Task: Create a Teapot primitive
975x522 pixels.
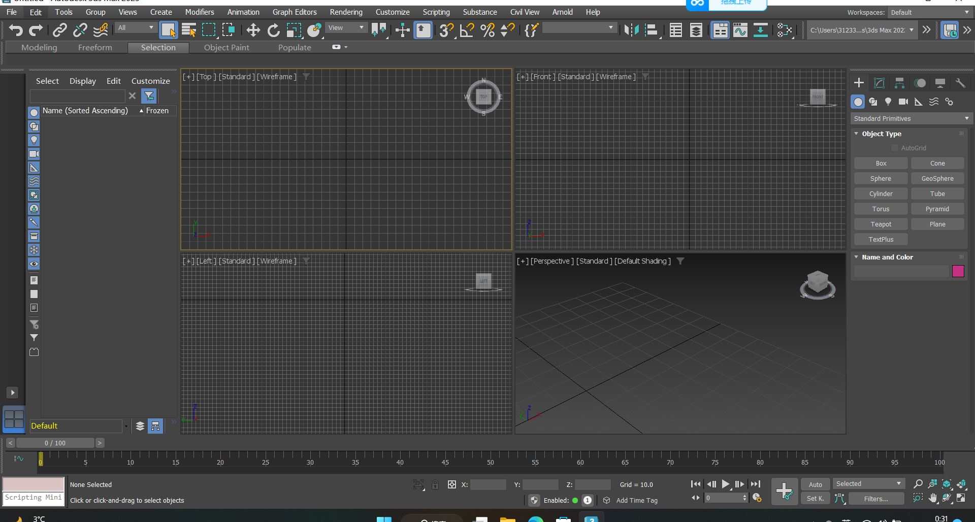Action: coord(881,224)
